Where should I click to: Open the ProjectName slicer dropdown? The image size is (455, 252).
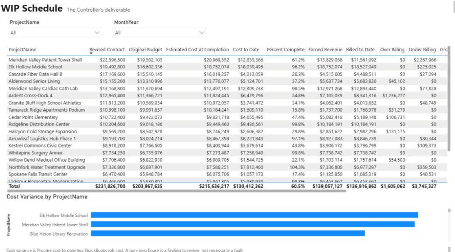pyautogui.click(x=55, y=32)
